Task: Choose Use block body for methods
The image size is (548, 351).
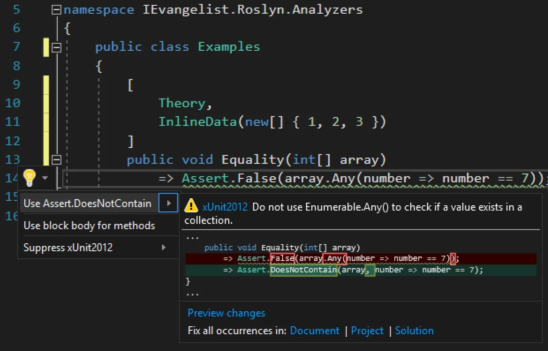Action: pyautogui.click(x=89, y=226)
